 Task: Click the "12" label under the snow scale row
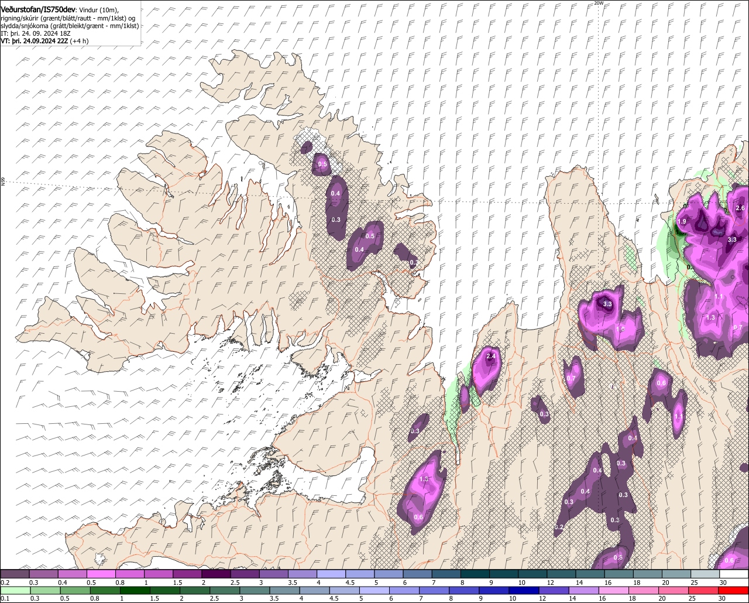[x=551, y=583]
